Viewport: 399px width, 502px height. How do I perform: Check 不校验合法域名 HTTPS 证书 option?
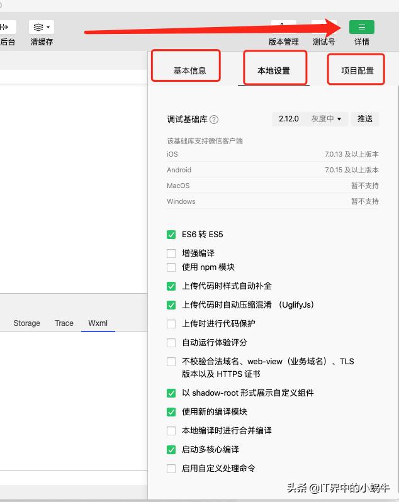171,362
